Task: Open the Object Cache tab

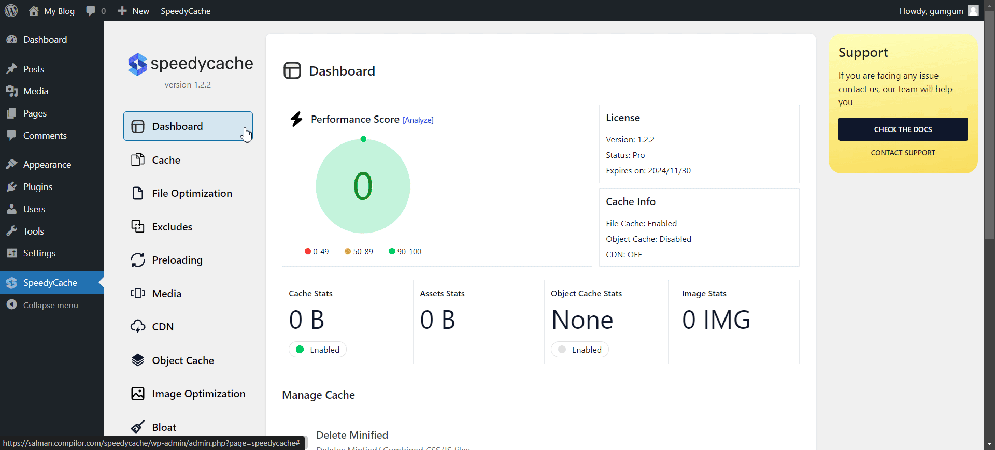Action: pyautogui.click(x=188, y=360)
